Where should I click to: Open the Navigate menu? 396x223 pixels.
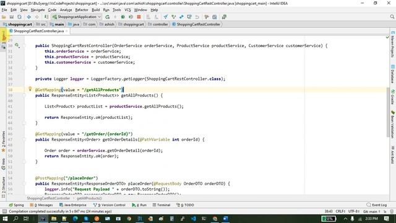tap(38, 10)
